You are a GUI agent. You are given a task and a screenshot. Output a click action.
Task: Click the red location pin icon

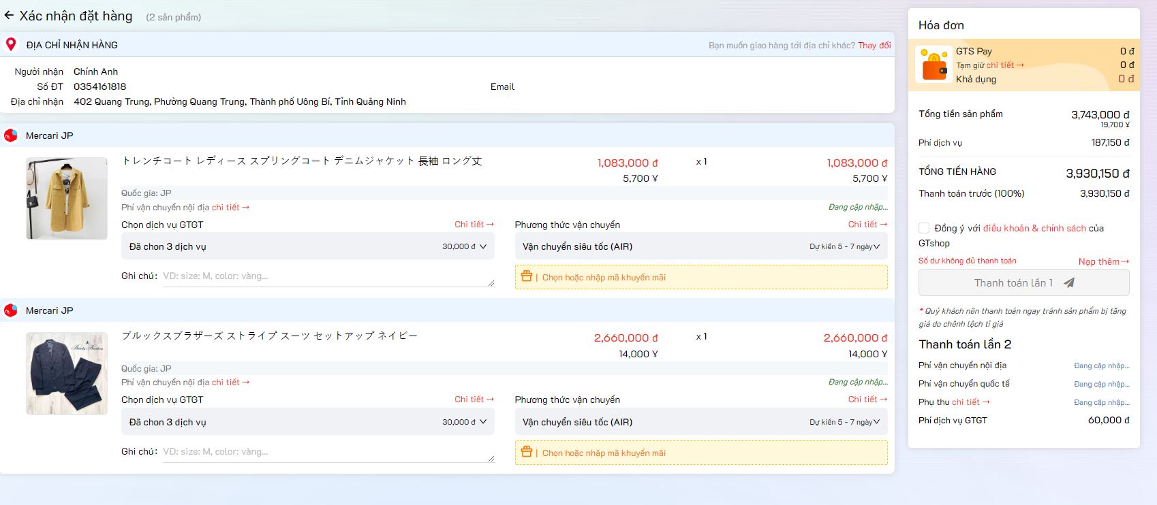[x=11, y=45]
